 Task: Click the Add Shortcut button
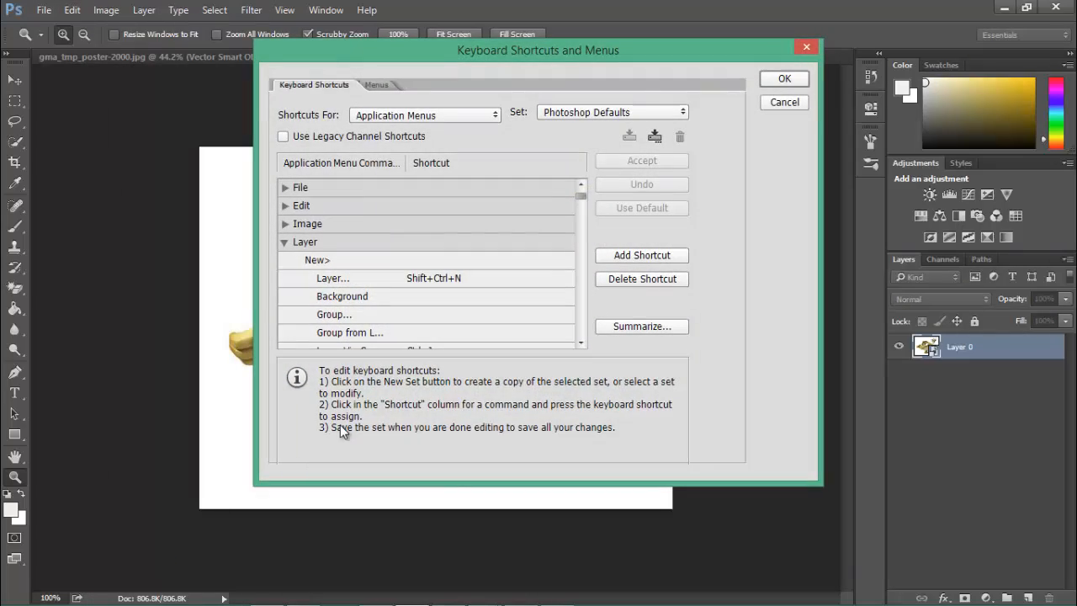point(642,255)
